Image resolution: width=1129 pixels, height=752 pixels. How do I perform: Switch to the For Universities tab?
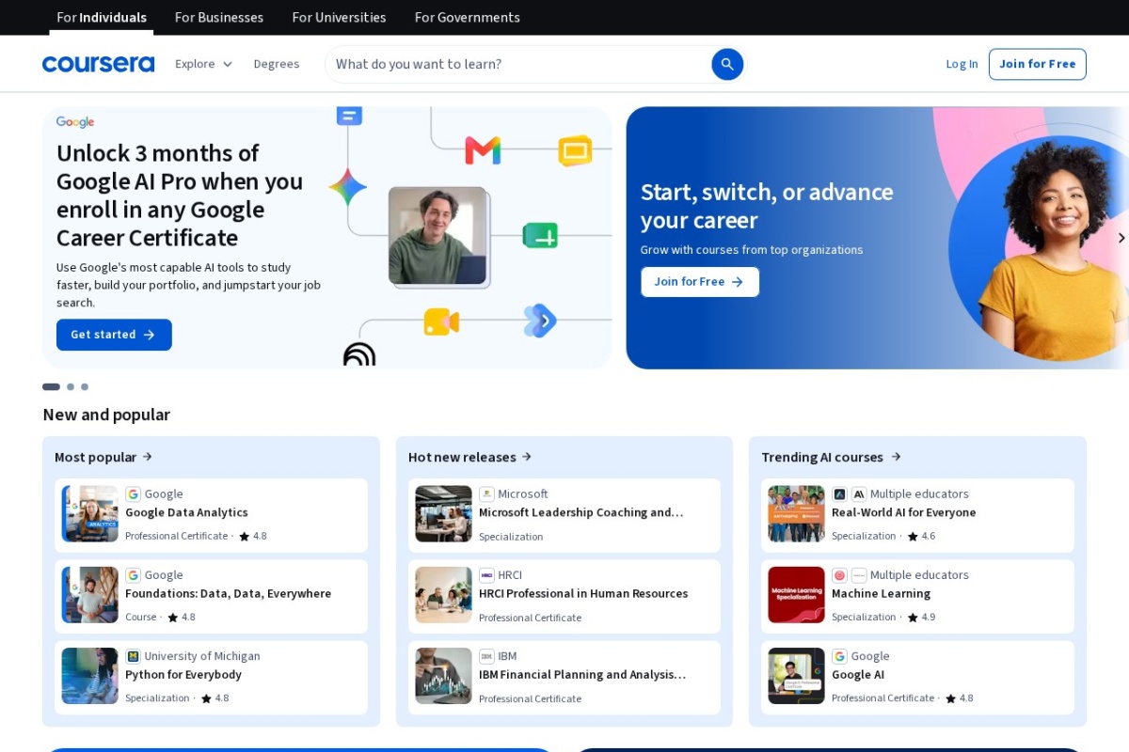(339, 17)
